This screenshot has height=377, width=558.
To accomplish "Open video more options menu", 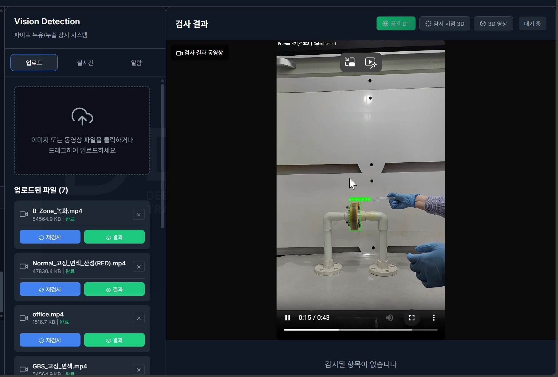I will (434, 318).
